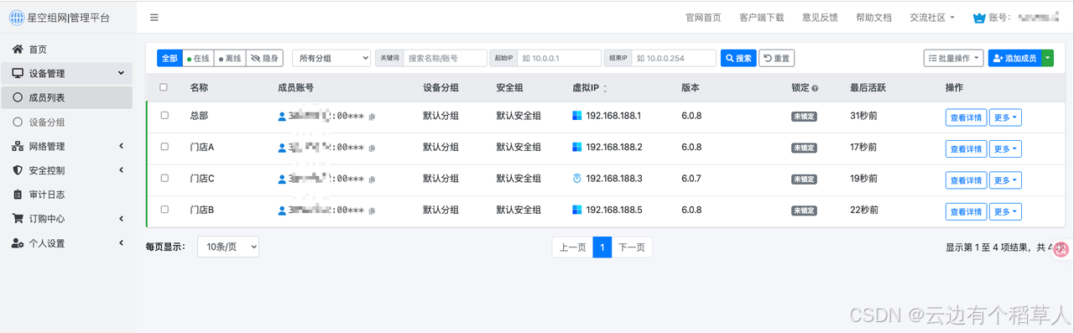Click the 添加成员 button
This screenshot has width=1074, height=333.
tap(1014, 58)
